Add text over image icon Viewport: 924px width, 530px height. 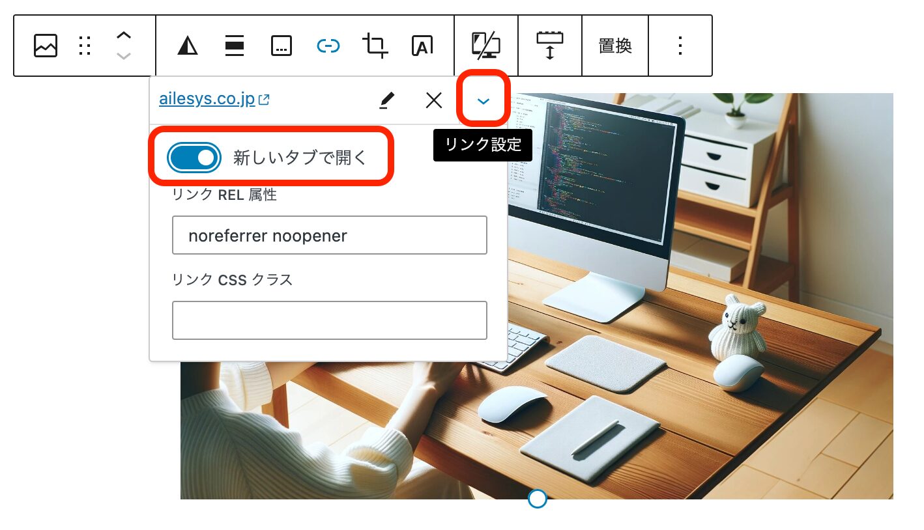pyautogui.click(x=422, y=46)
